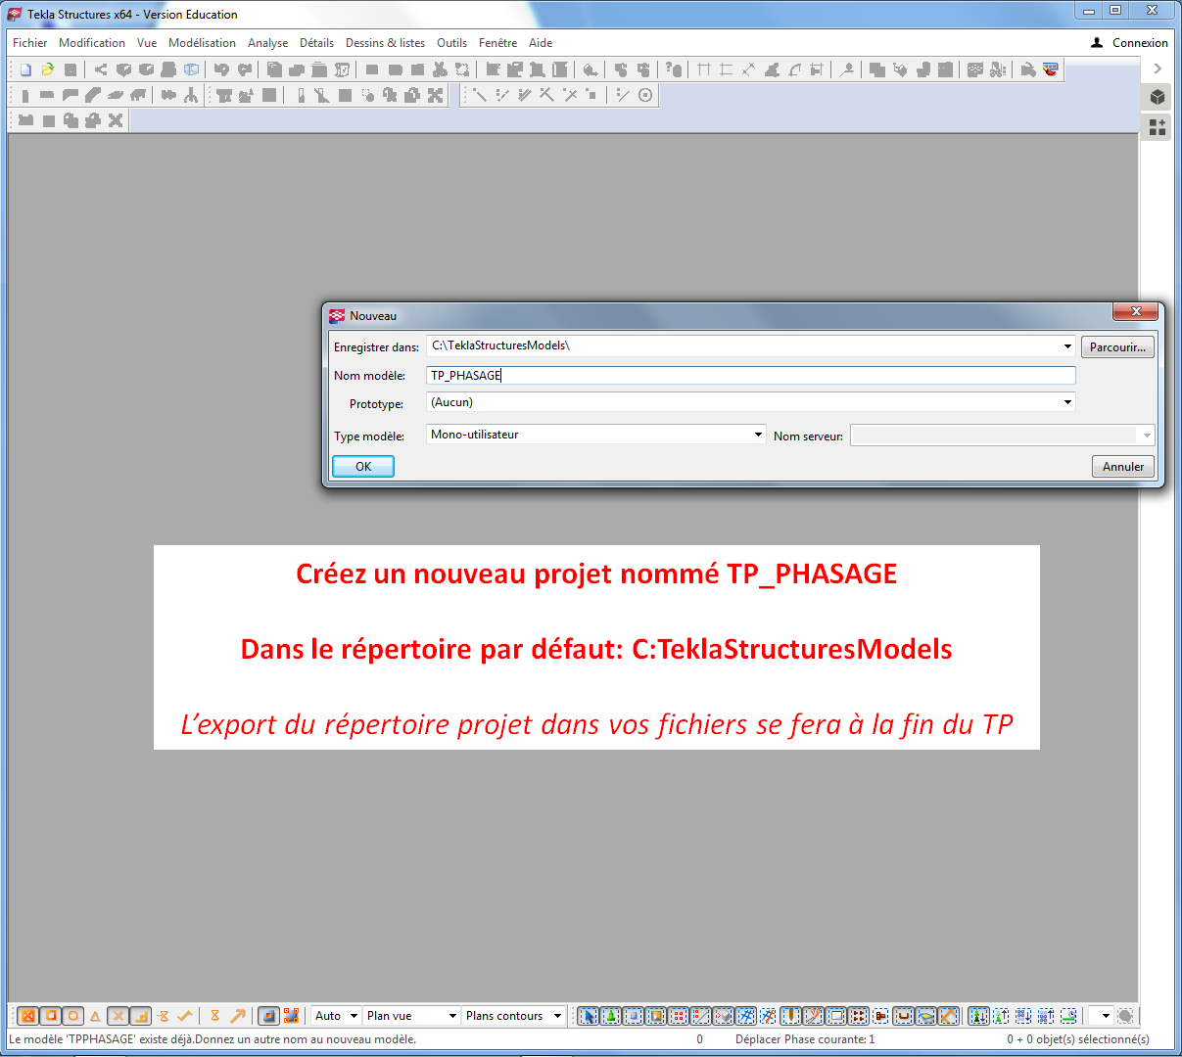Image resolution: width=1182 pixels, height=1057 pixels.
Task: Click the Save model toolbar icon
Action: [71, 69]
